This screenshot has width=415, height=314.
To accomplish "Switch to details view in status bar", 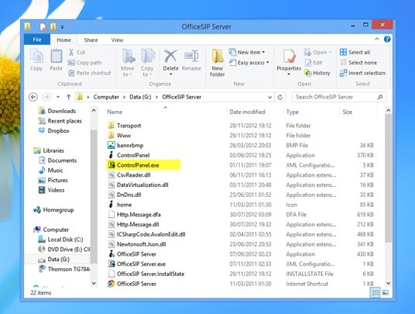I will pyautogui.click(x=375, y=292).
